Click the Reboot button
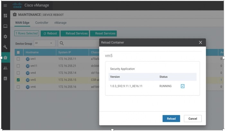225x131 pixels. click(50, 33)
